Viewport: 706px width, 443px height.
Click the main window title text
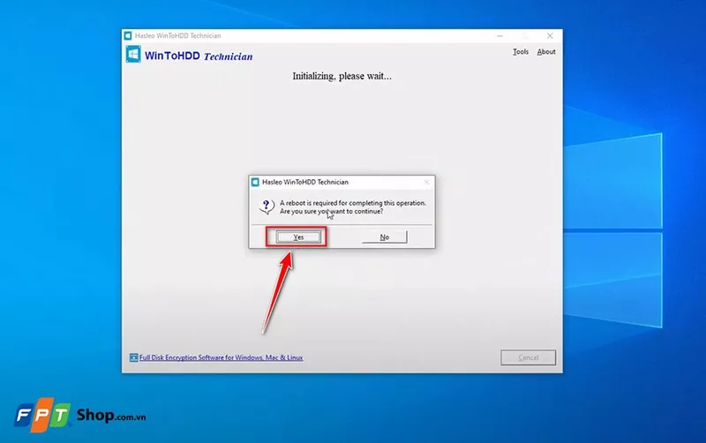click(x=178, y=35)
